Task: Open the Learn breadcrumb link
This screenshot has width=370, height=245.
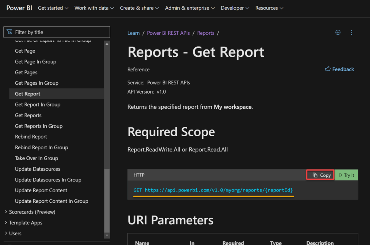Action: (133, 33)
